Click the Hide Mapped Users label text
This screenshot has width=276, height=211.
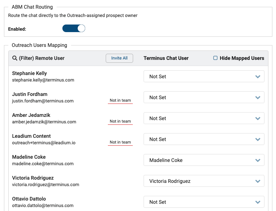(x=242, y=58)
